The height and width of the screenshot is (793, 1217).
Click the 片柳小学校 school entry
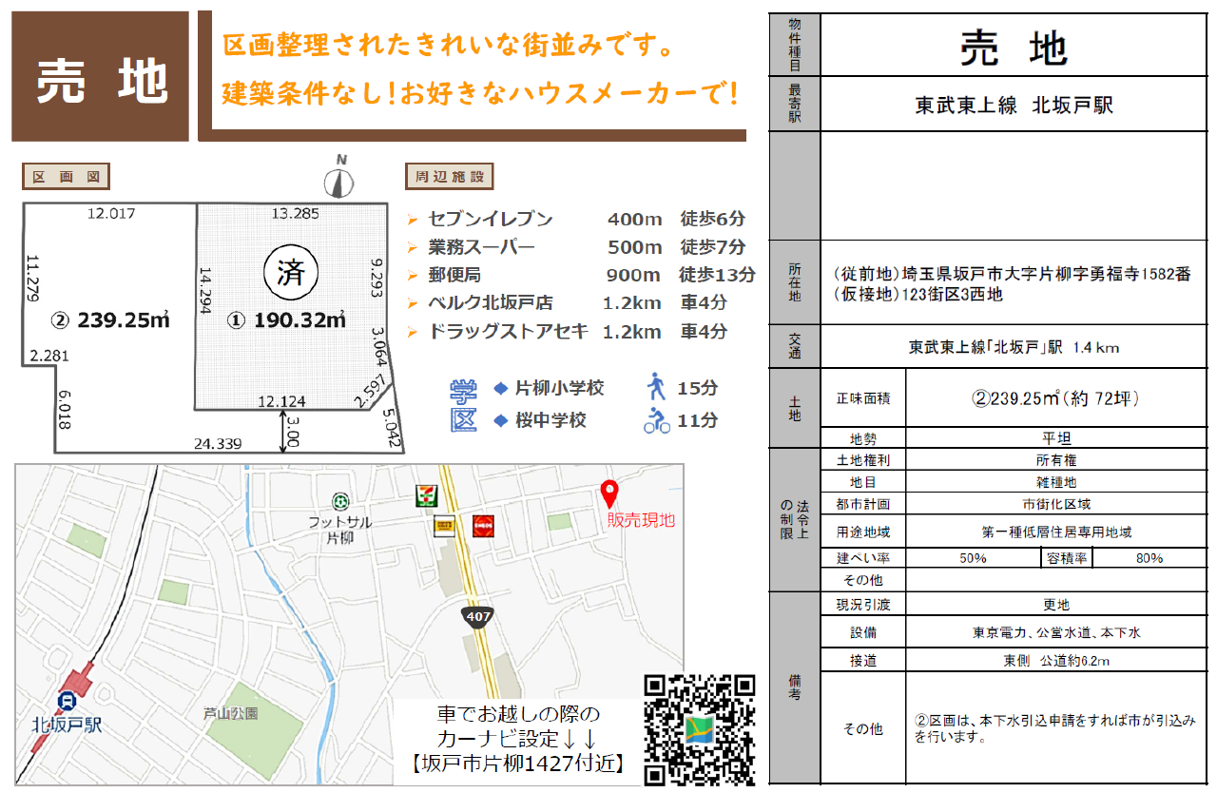(x=550, y=388)
